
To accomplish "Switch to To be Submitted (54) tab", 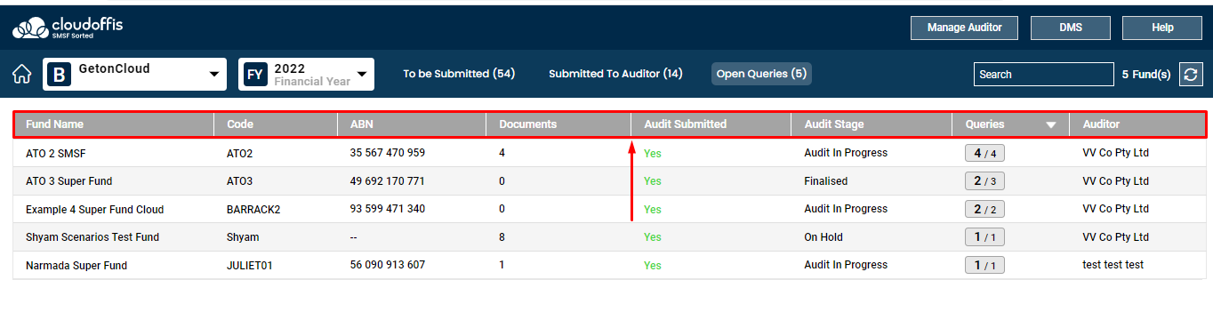I will click(x=459, y=74).
